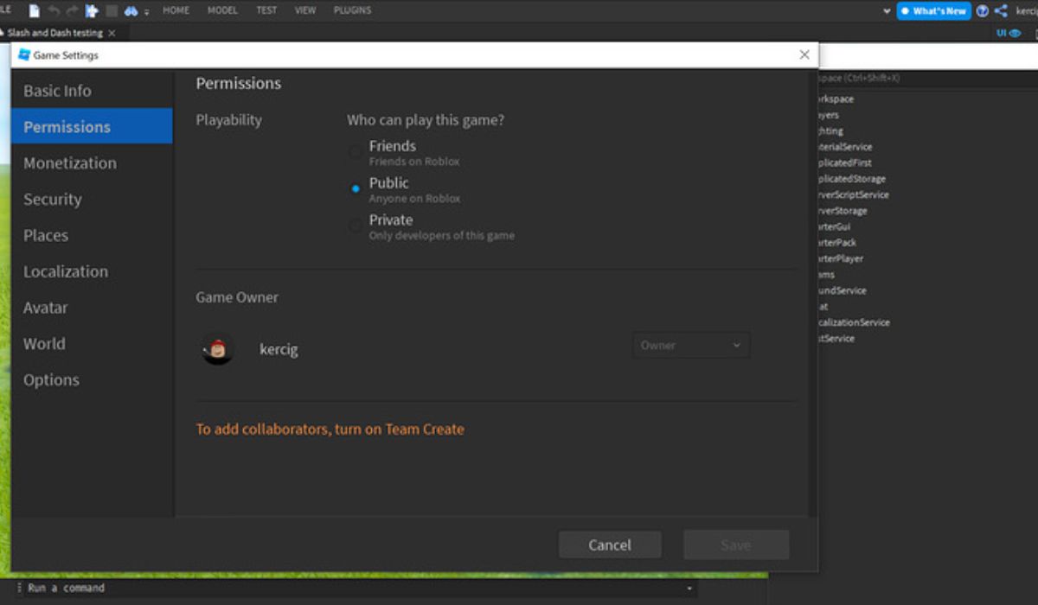Click the Team Create collaborators link
Screen dimensions: 1038x605
pyautogui.click(x=330, y=430)
